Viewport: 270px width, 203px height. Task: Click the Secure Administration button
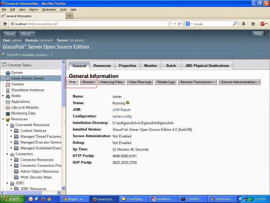[239, 82]
